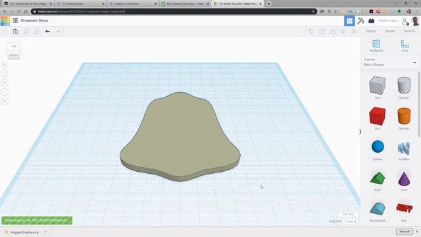Bookmark this page with star icon
Screen dimensions: 421x237
pos(313,12)
